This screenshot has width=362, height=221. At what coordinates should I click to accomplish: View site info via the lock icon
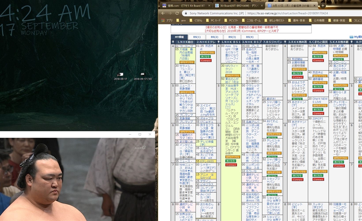(186, 13)
